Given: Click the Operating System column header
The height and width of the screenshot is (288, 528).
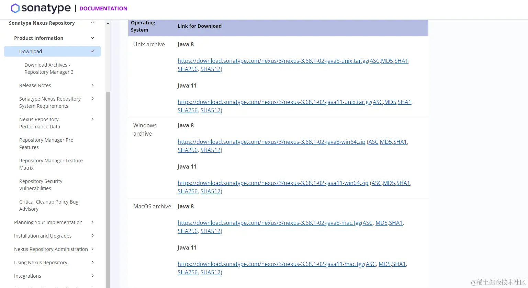Looking at the screenshot, I should click(143, 26).
